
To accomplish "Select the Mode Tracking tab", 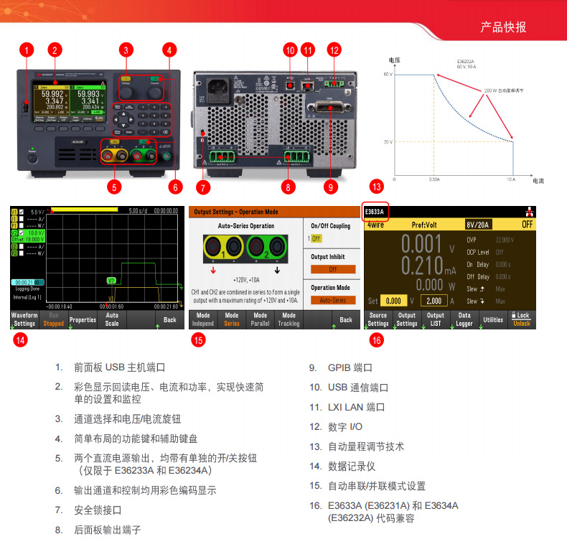I will coord(289,319).
